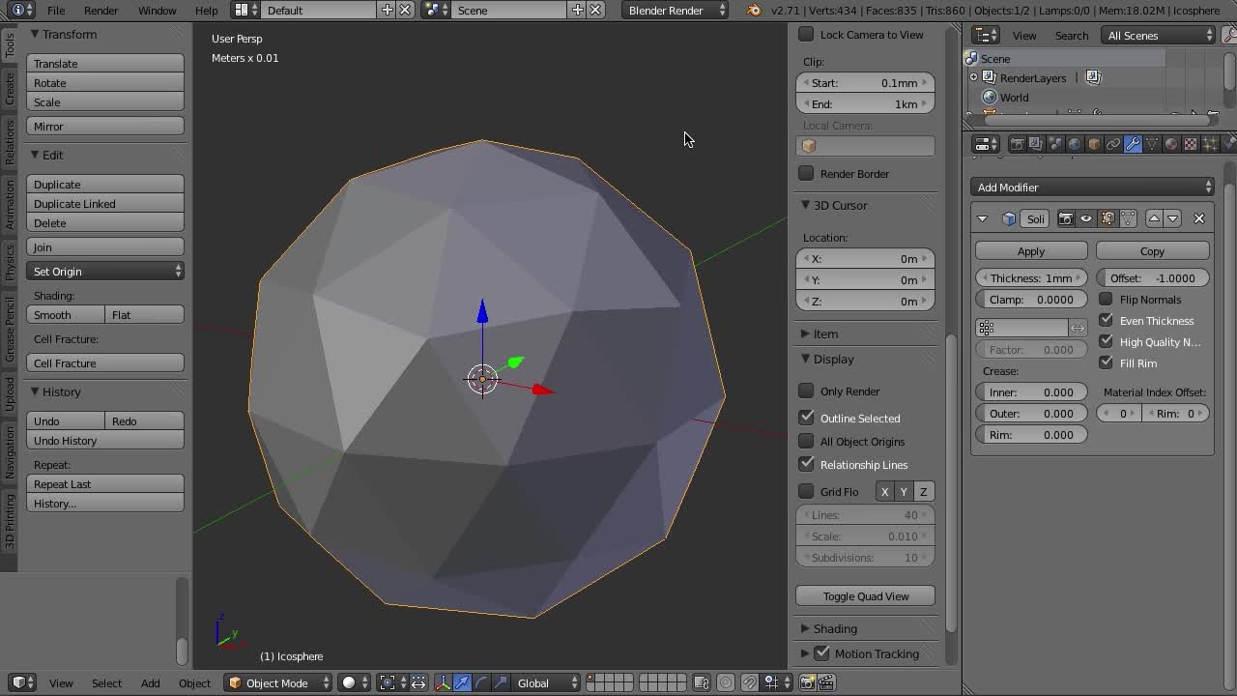Adjust the Thickness value slider

coord(1031,277)
